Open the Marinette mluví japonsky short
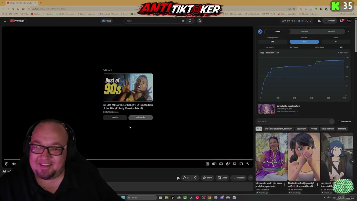 304,157
